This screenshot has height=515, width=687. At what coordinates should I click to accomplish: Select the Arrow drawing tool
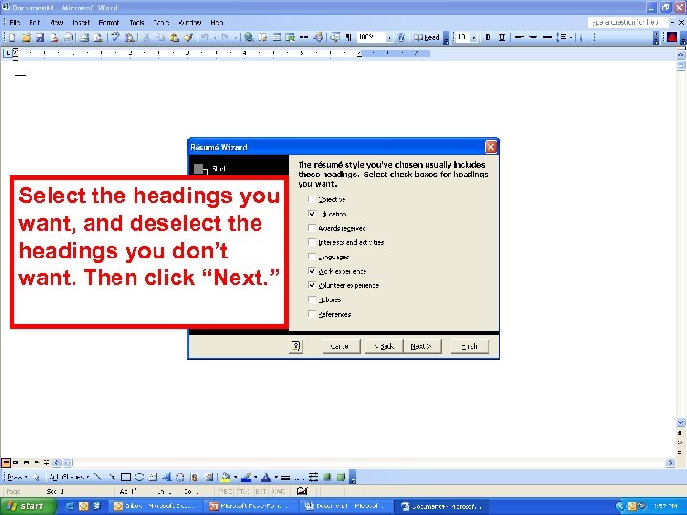tap(113, 477)
